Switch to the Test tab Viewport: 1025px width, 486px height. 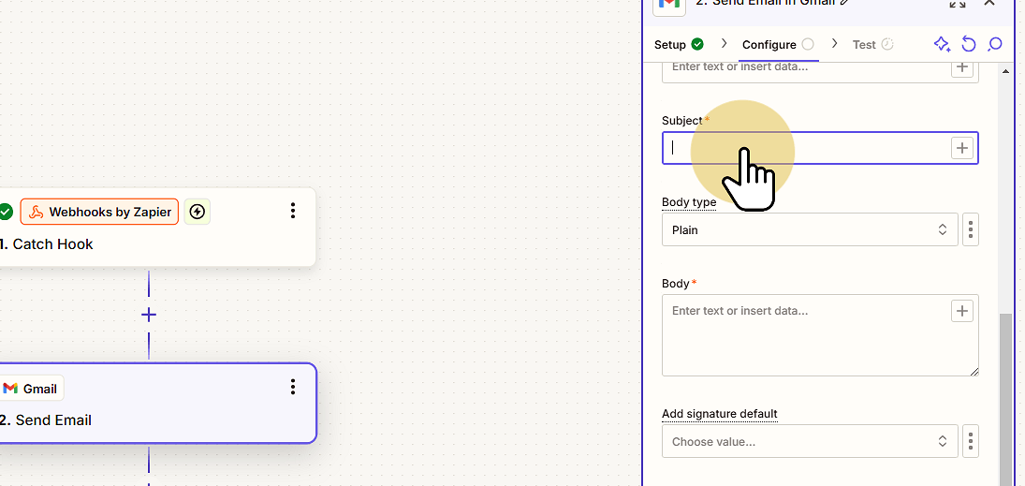tap(872, 44)
